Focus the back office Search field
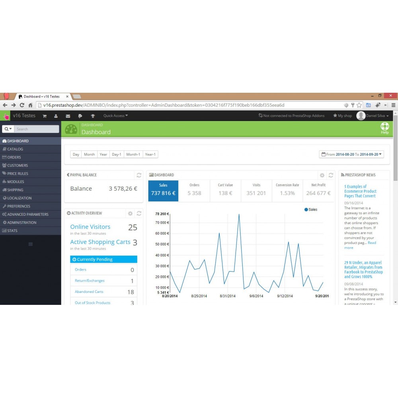This screenshot has width=398, height=398. [x=37, y=129]
